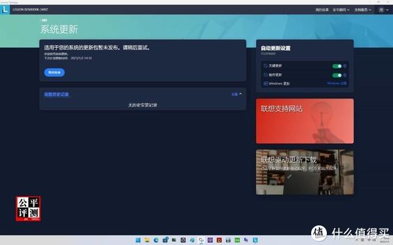The image size is (393, 245).
Task: Click the Lenovo Vantage L logo
Action: [x=5, y=10]
